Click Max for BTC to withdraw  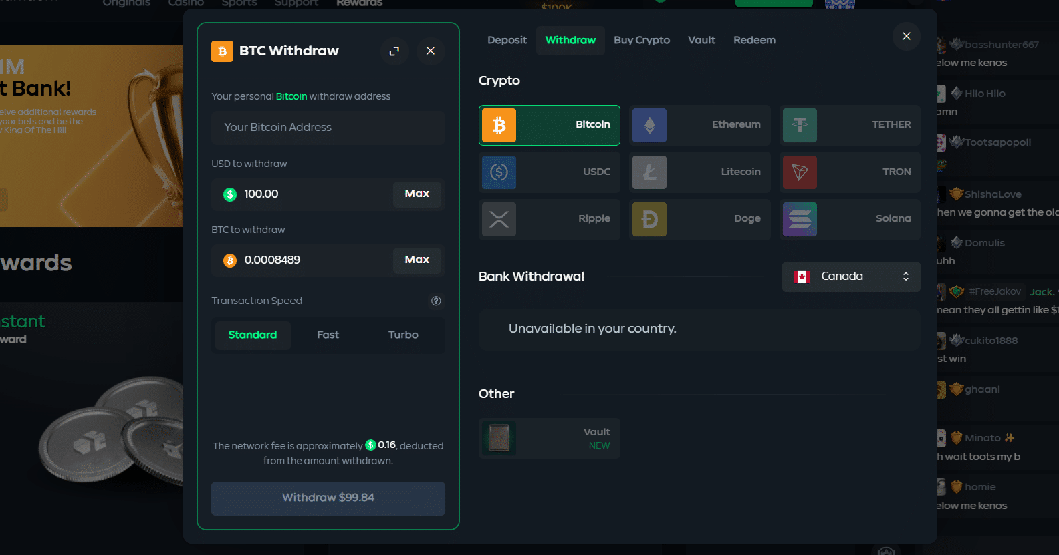pos(417,260)
